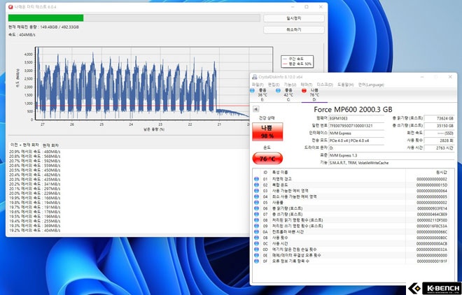Click the serial number field 7FE007950D7100001321

click(x=356, y=126)
